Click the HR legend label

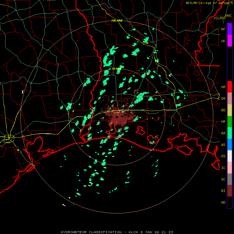223,122
